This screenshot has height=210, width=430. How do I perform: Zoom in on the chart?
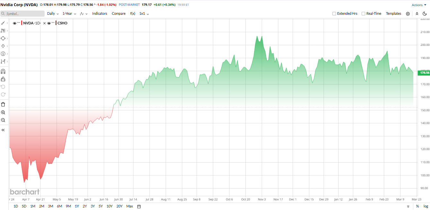(3, 113)
